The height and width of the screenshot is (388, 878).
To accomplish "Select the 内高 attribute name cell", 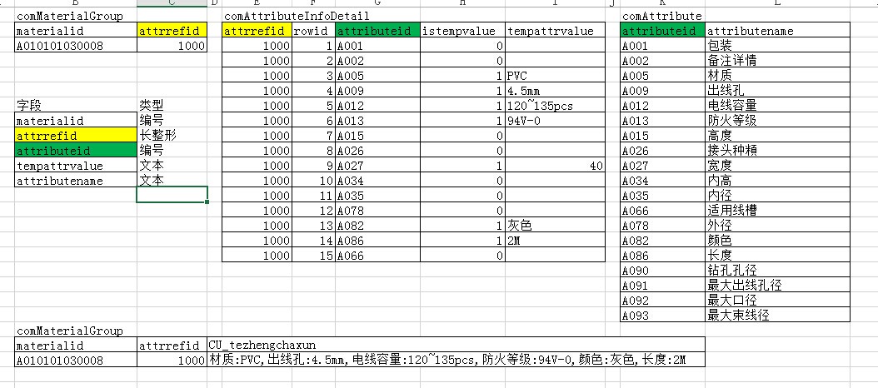I will [777, 181].
